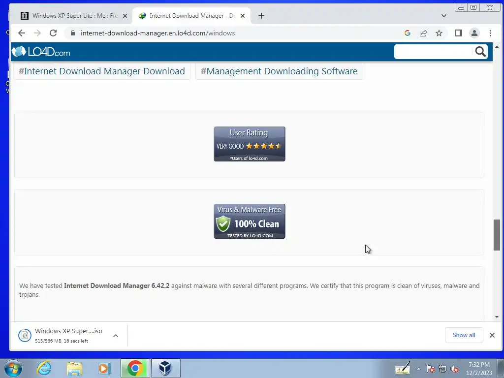Viewport: 504px width, 378px height.
Task: Click the User Rating Very Good badge
Action: (250, 144)
